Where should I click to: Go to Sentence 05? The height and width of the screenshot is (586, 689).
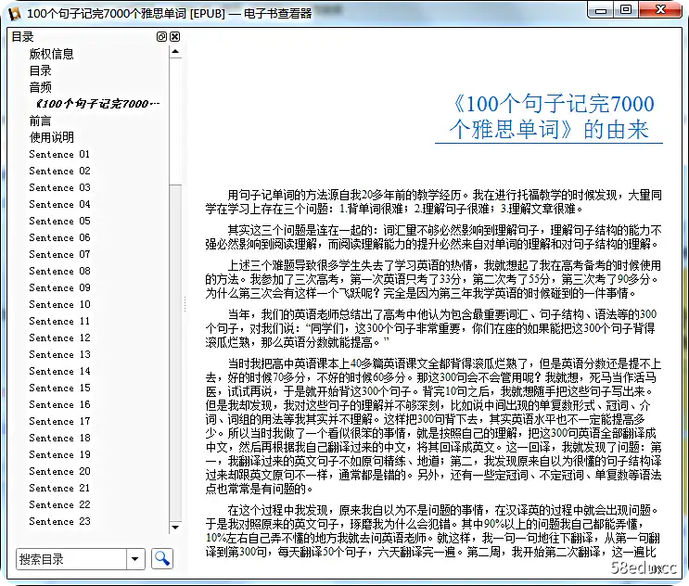tap(59, 221)
